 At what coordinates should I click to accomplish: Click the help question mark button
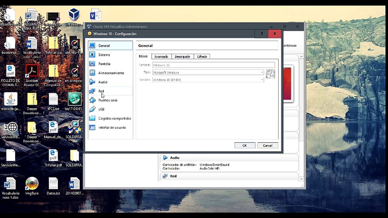262,34
